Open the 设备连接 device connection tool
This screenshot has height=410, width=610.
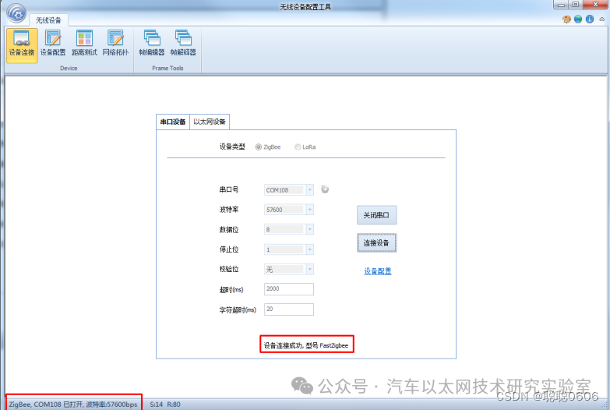pos(22,44)
